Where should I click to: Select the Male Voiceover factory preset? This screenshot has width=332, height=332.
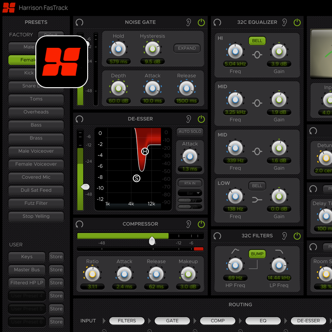36,151
